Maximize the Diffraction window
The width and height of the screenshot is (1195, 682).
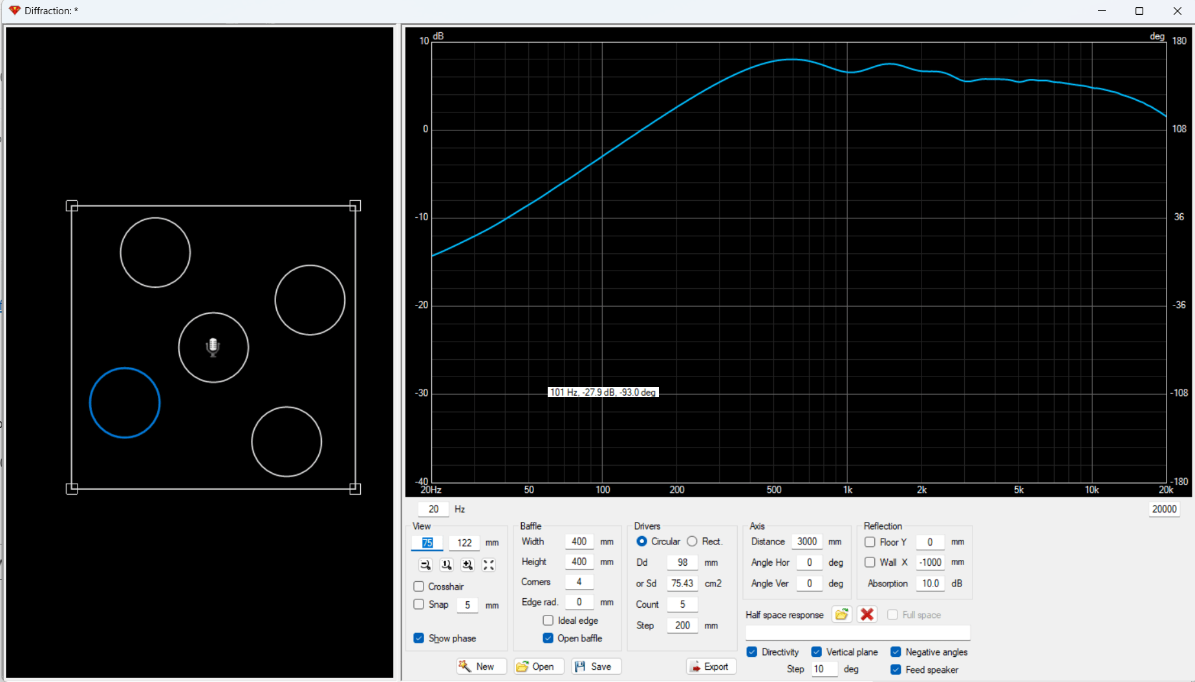(1139, 11)
